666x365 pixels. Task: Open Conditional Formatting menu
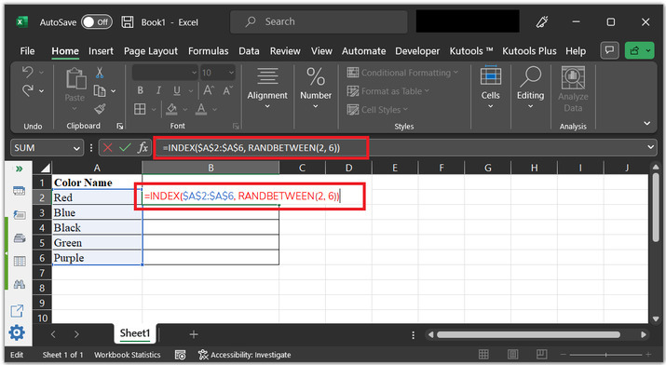pyautogui.click(x=402, y=73)
